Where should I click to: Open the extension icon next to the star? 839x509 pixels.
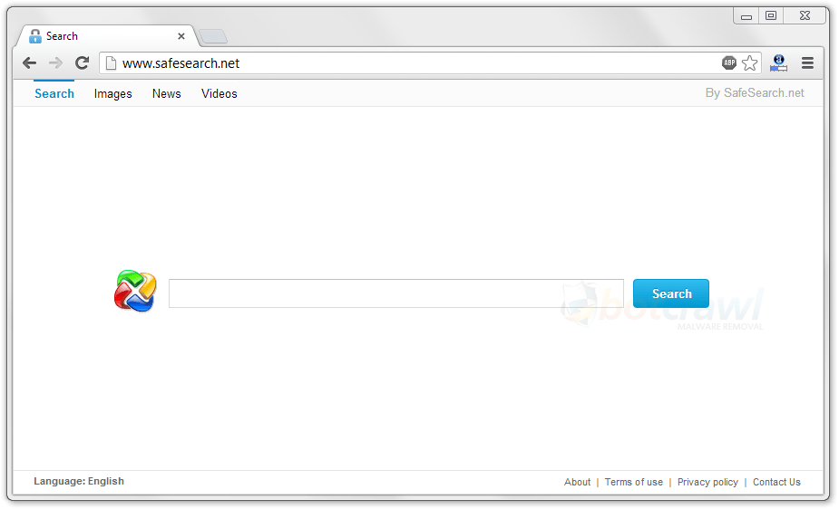tap(778, 63)
